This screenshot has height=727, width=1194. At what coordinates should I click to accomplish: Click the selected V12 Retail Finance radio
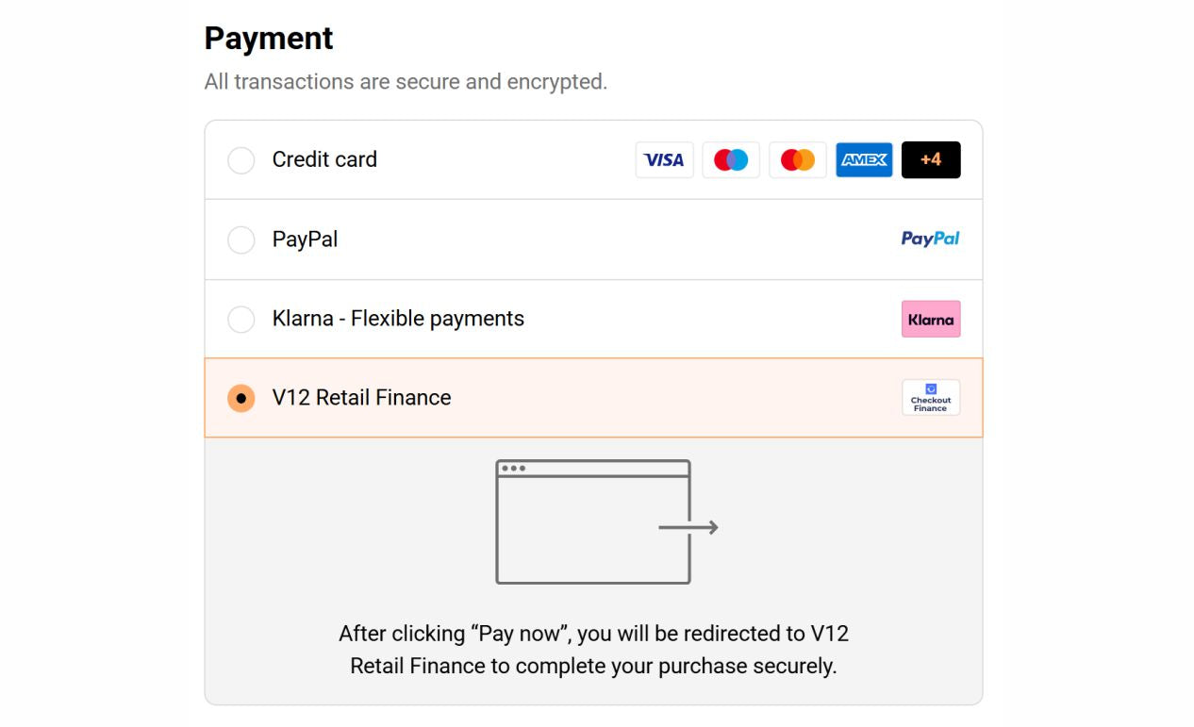coord(241,398)
